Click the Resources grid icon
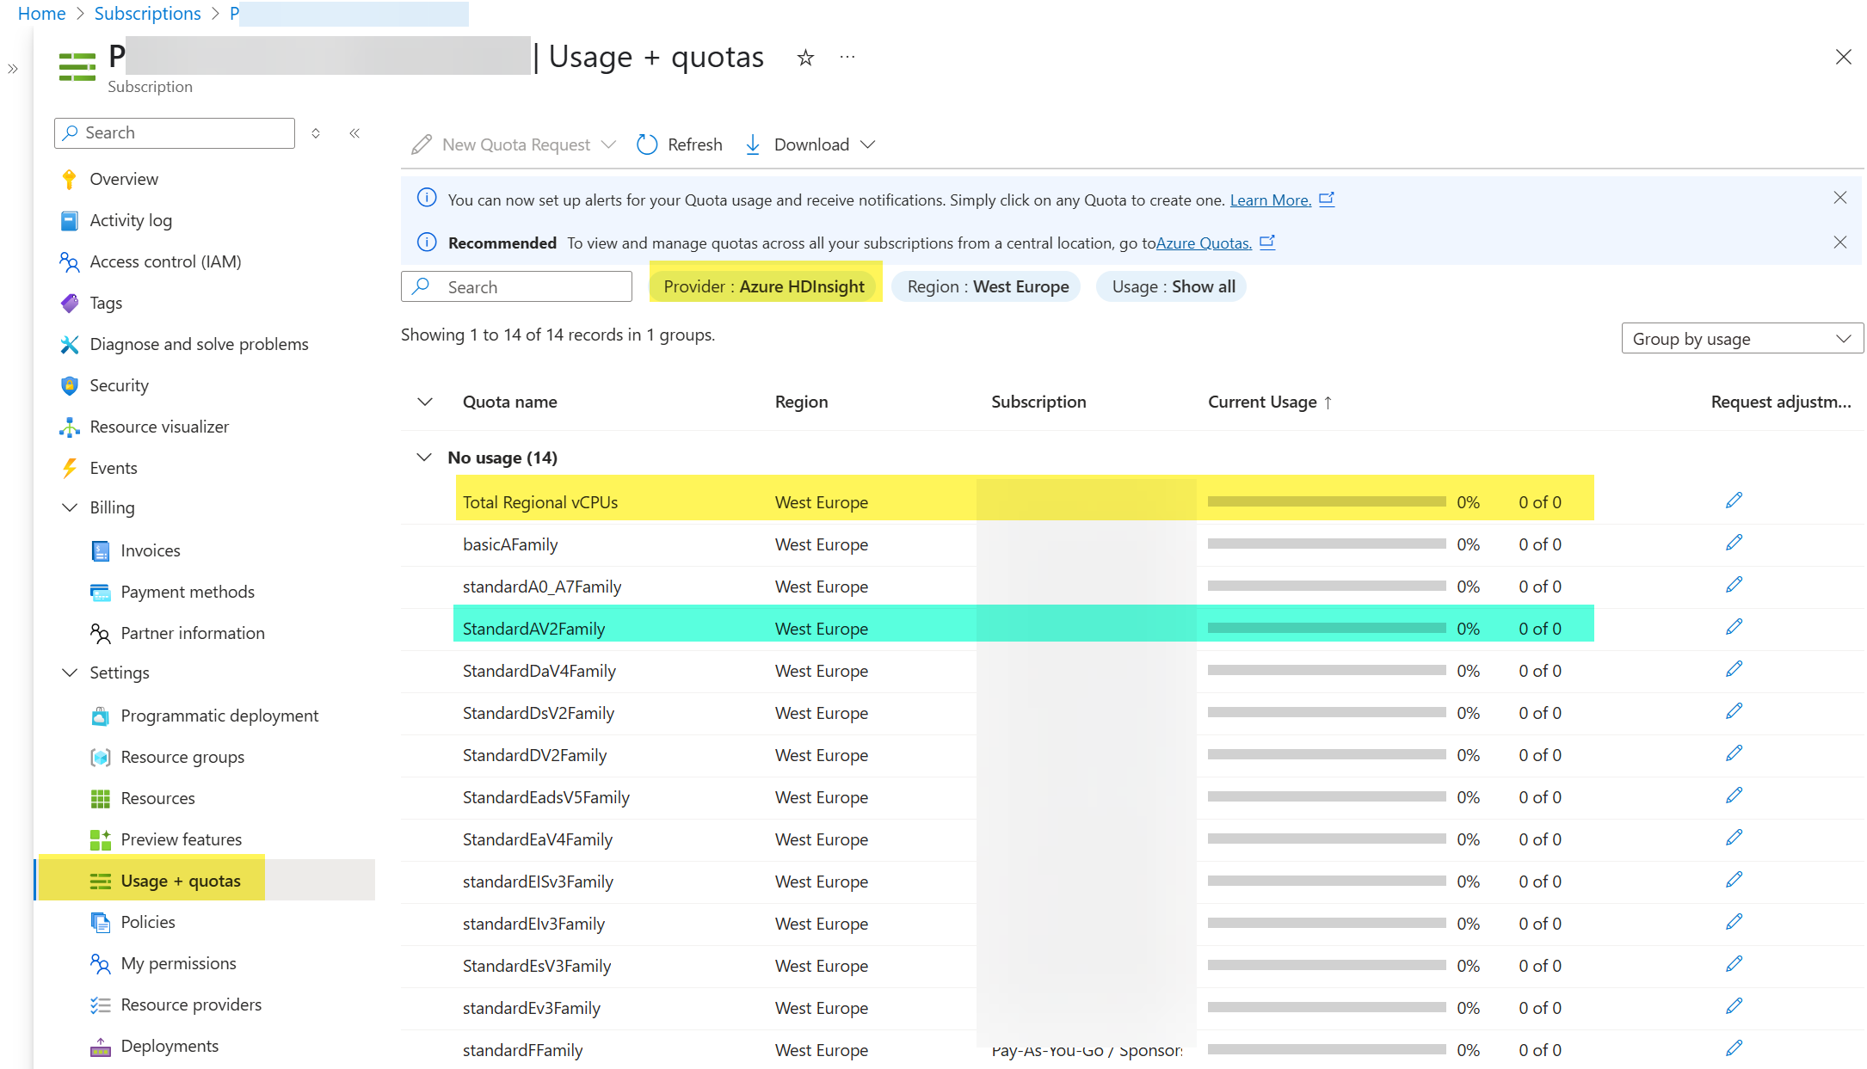The height and width of the screenshot is (1069, 1867). pyautogui.click(x=101, y=798)
